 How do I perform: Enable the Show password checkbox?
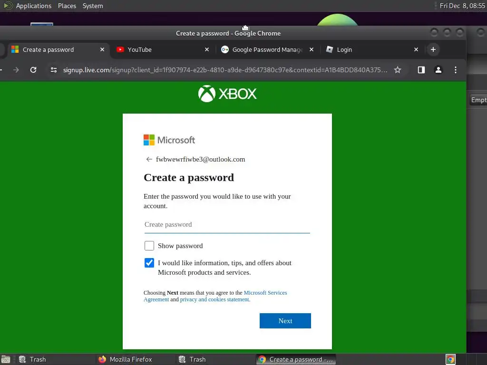pyautogui.click(x=149, y=246)
